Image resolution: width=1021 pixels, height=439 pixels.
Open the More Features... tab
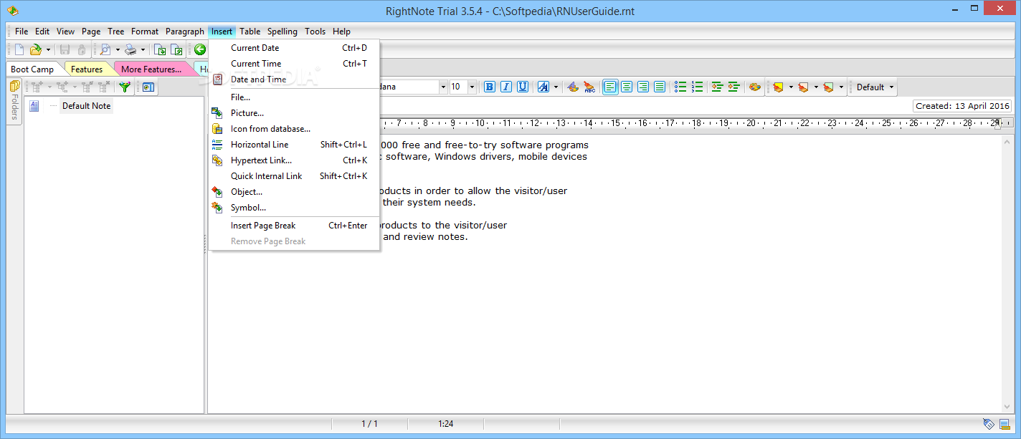[x=151, y=69]
